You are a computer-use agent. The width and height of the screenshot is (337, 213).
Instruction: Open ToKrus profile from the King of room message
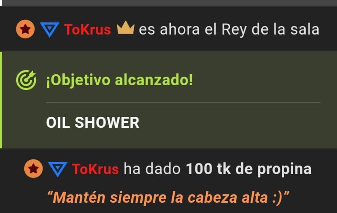(87, 29)
